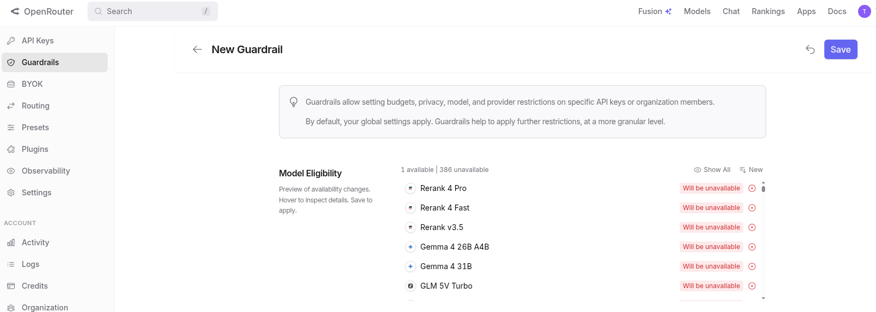This screenshot has height=312, width=876.
Task: Open the Docs link
Action: [x=837, y=11]
